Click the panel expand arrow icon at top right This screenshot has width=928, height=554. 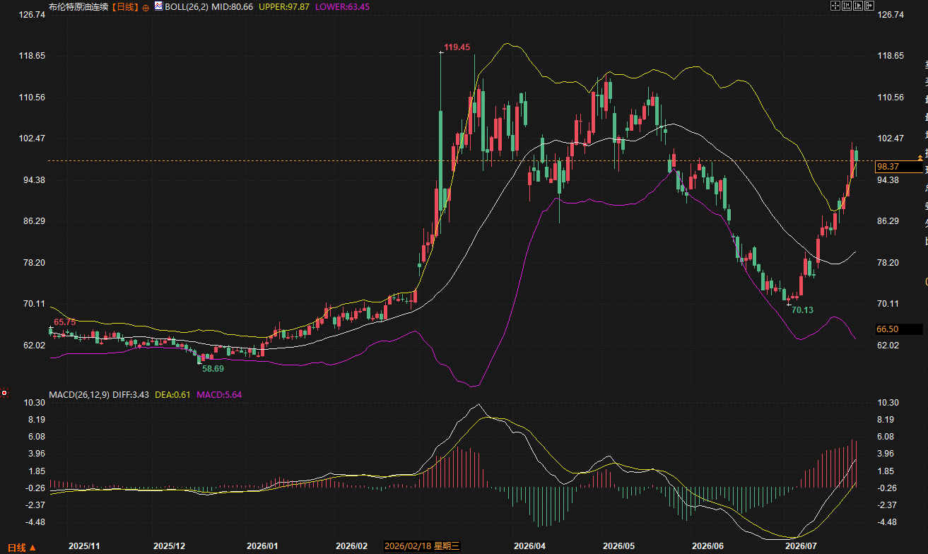pyautogui.click(x=869, y=6)
